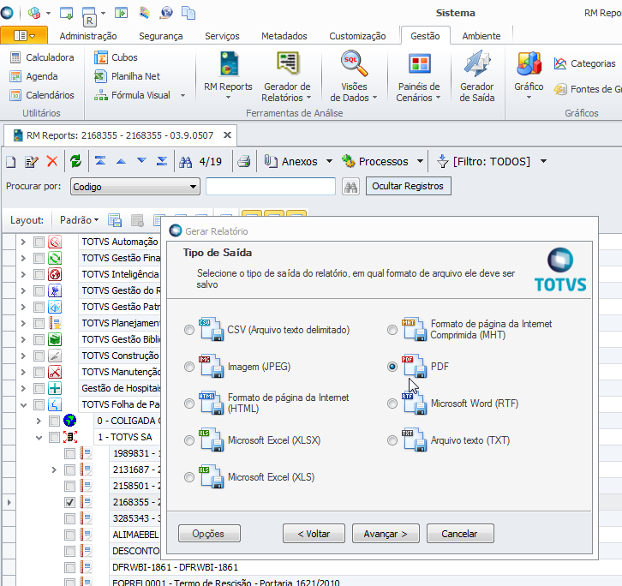Open the Serviços ribbon tab
Screen dimensions: 622x586
[x=222, y=36]
